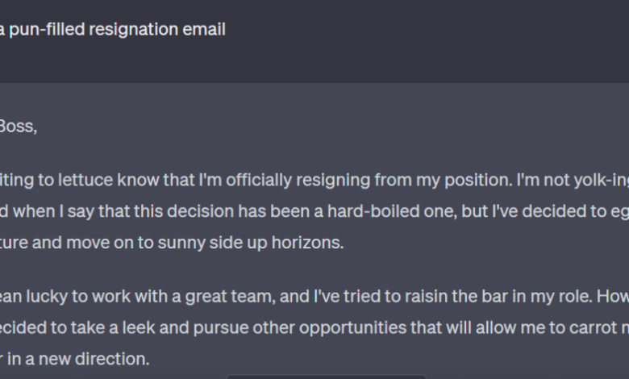Click the word "Boss," in the greeting
This screenshot has width=629, height=379.
click(x=19, y=127)
